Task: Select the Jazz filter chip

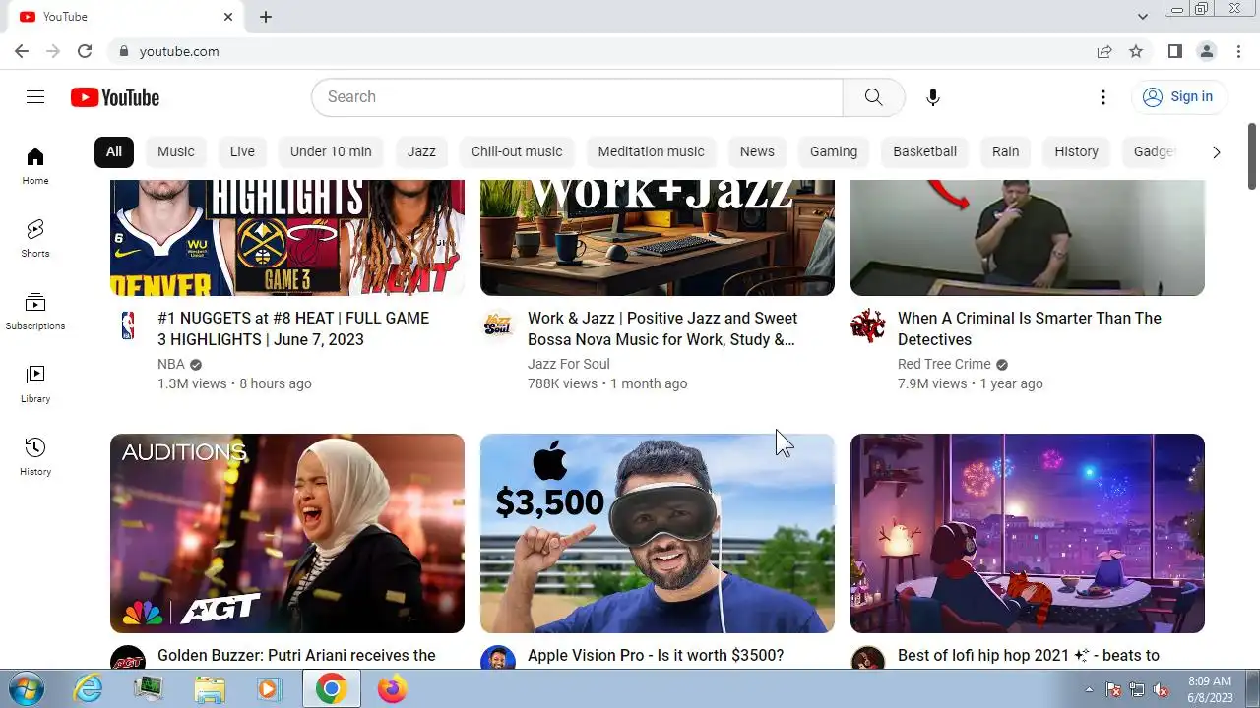Action: pos(421,151)
